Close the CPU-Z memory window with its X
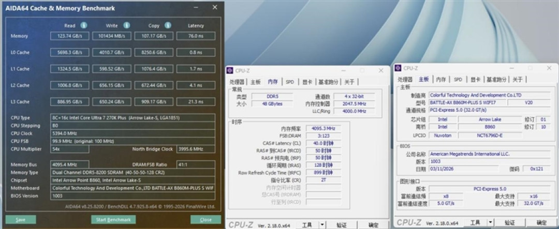559x229 pixels. [x=381, y=70]
